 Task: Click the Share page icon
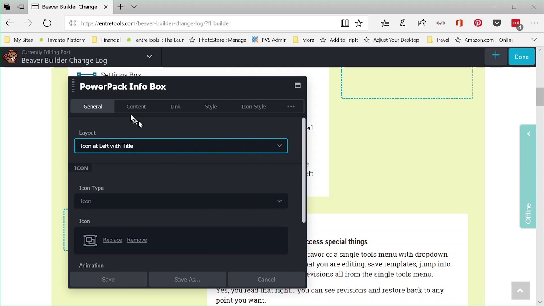point(422,23)
